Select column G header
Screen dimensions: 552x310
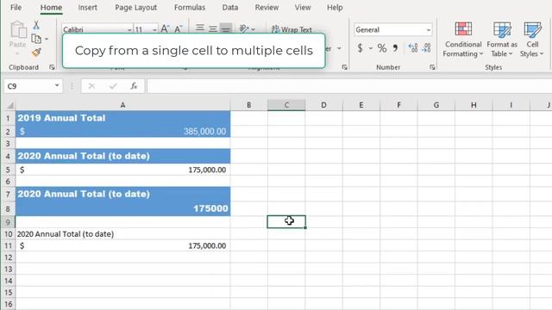click(x=436, y=105)
